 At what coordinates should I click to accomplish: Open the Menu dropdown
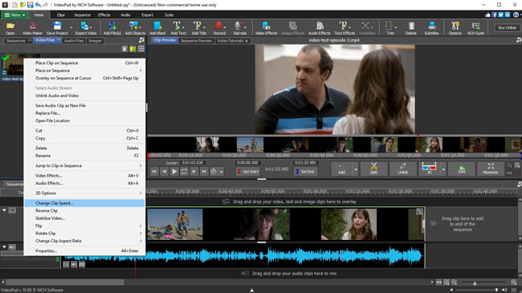pyautogui.click(x=14, y=15)
